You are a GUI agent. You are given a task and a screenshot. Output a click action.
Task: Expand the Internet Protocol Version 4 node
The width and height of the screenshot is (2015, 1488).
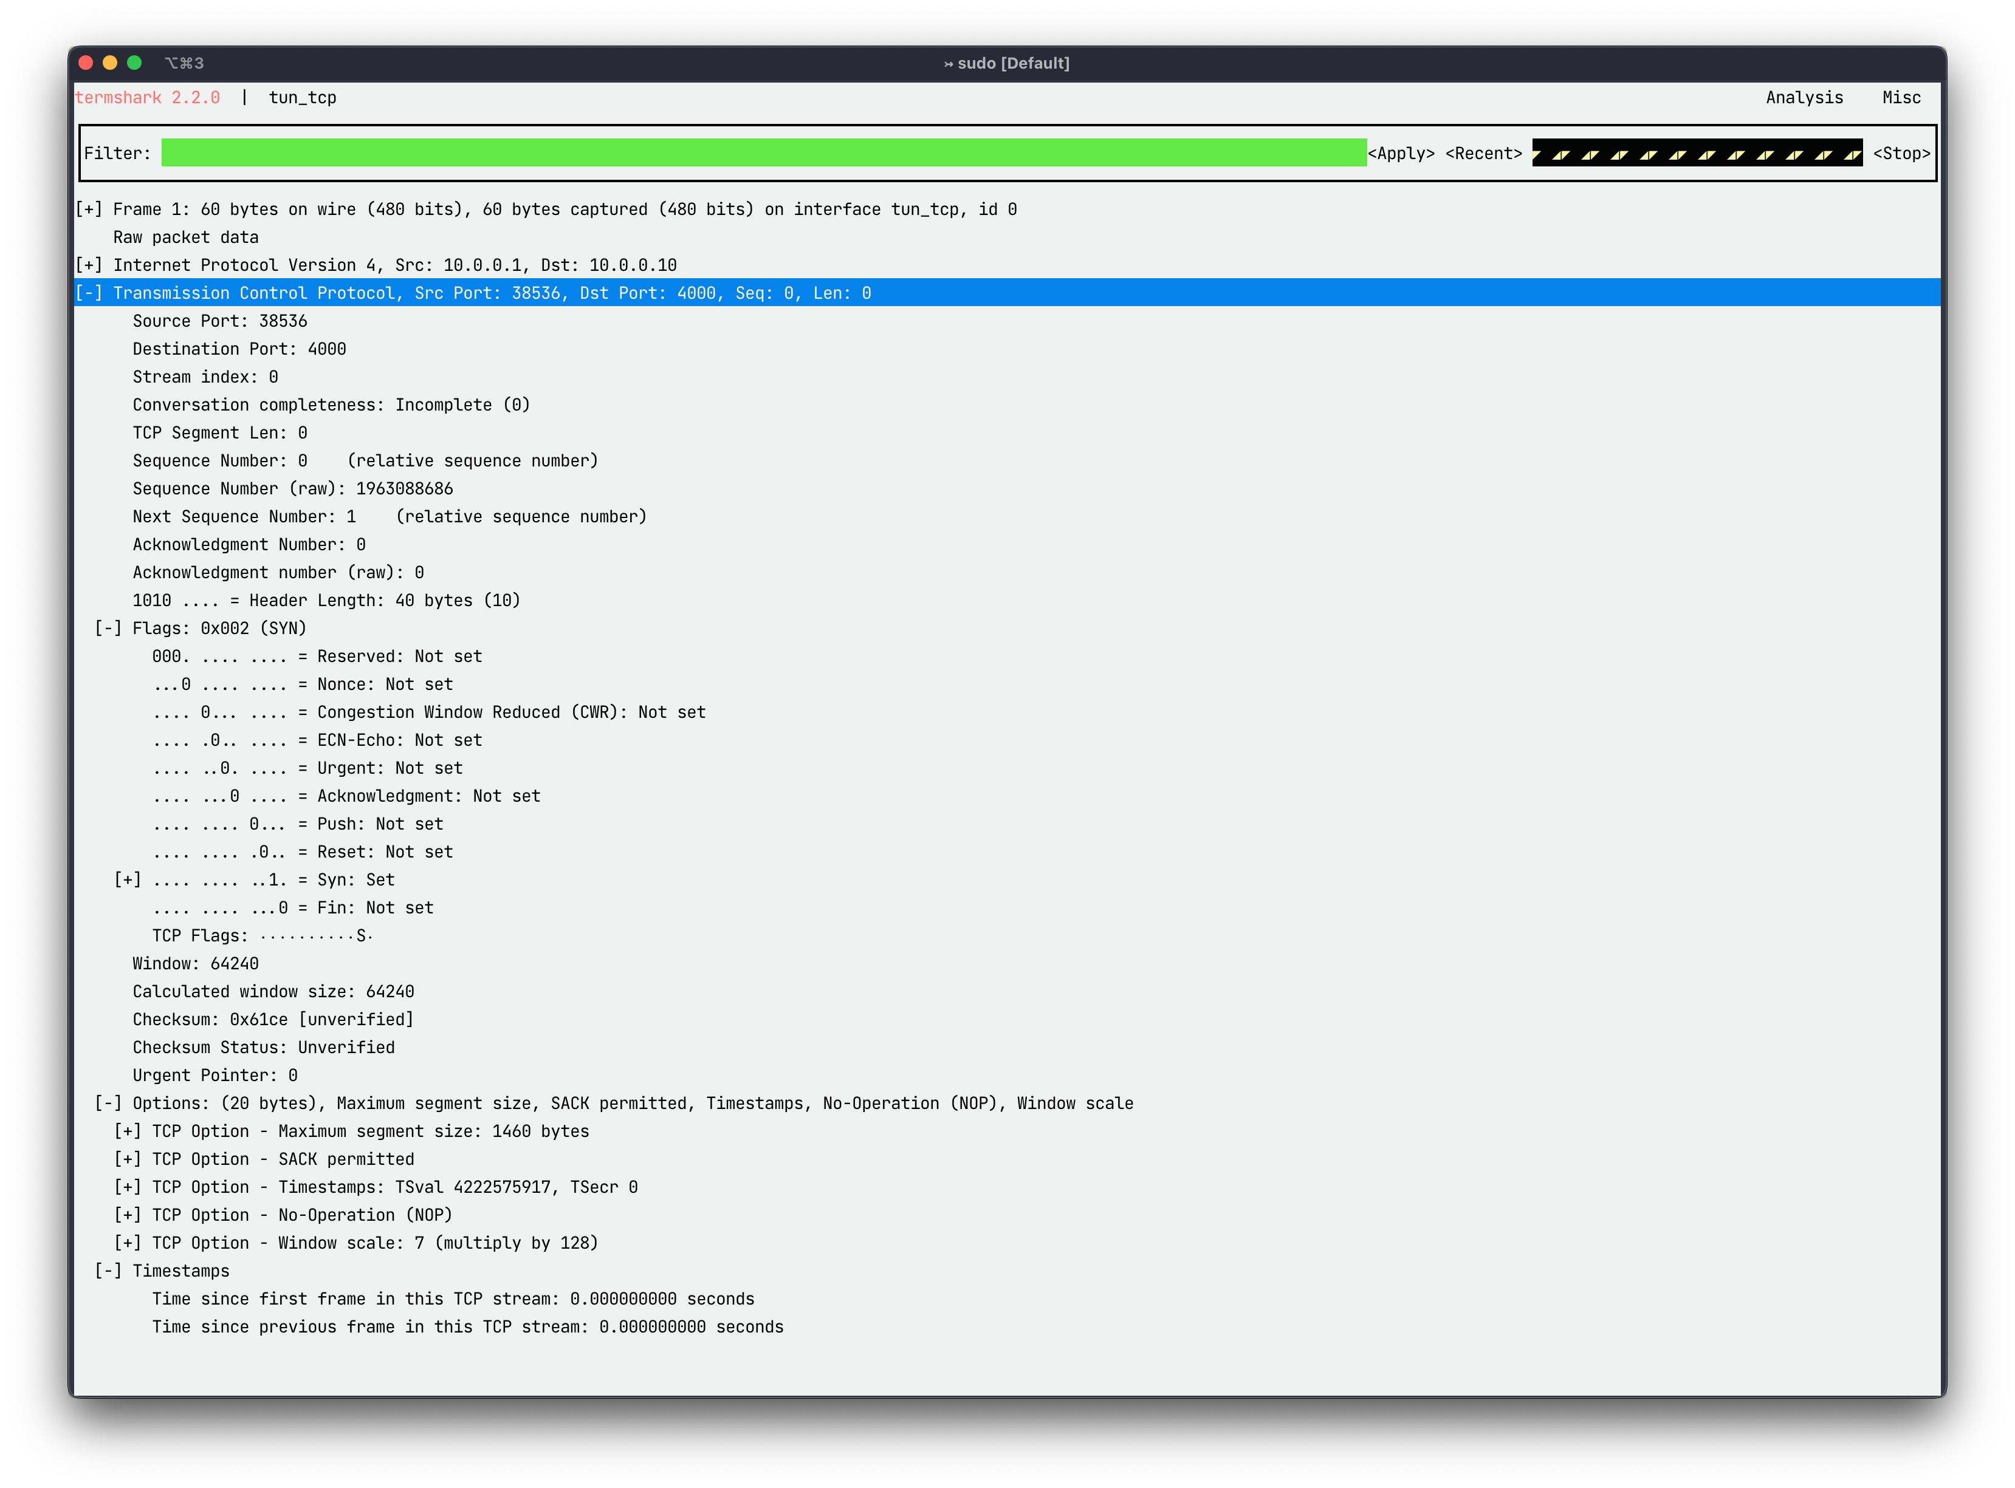(88, 265)
